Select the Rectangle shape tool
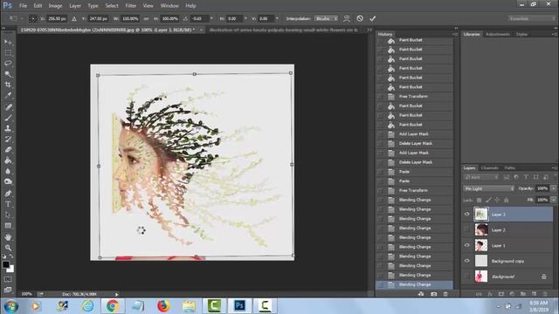Image resolution: width=559 pixels, height=314 pixels. point(8,225)
